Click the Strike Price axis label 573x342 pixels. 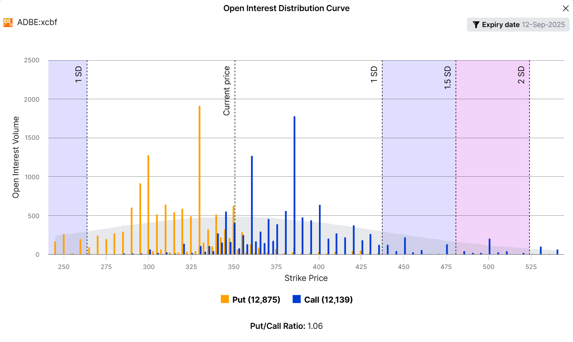tap(306, 278)
